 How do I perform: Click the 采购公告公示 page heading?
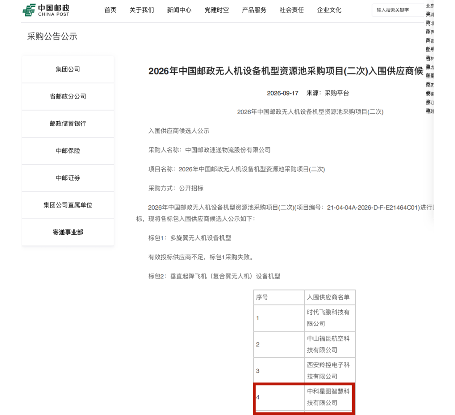pos(52,36)
